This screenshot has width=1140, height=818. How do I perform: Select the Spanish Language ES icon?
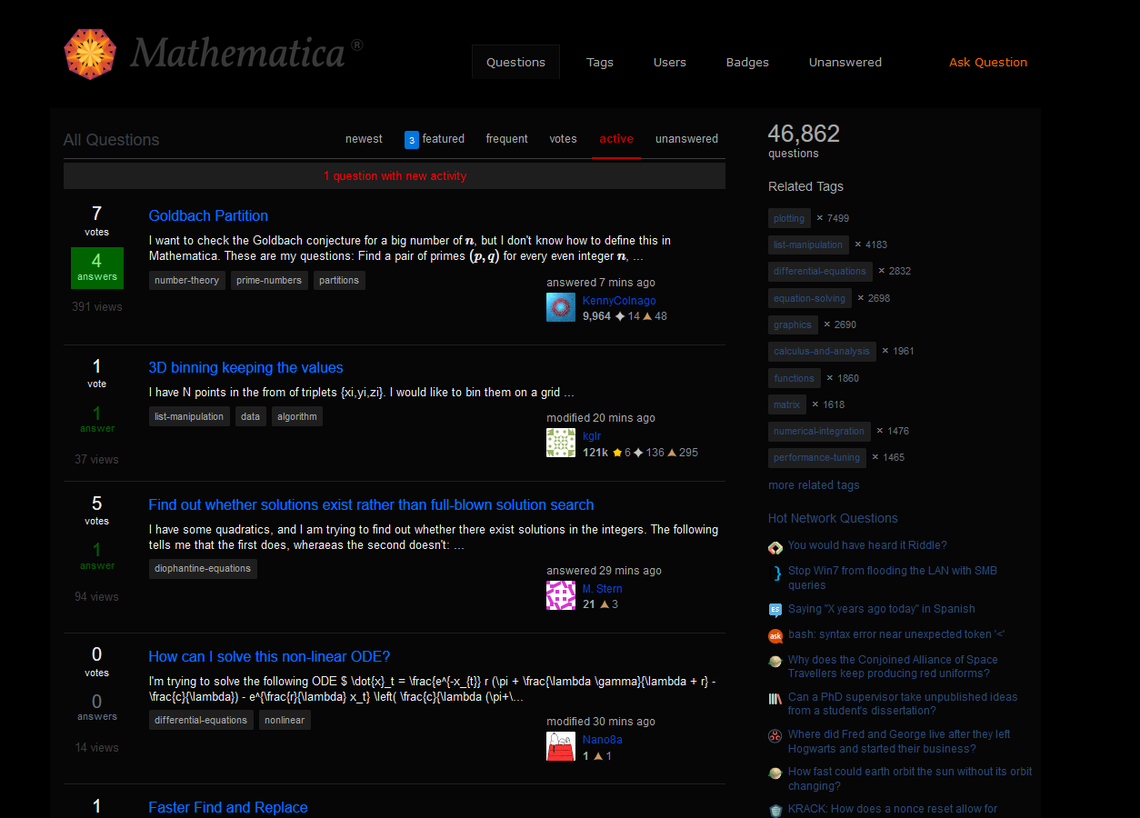pos(775,609)
